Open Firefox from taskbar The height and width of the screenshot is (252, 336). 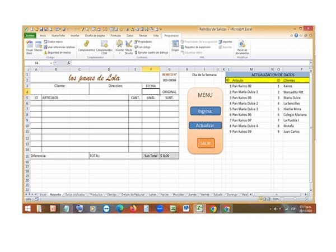pyautogui.click(x=133, y=208)
